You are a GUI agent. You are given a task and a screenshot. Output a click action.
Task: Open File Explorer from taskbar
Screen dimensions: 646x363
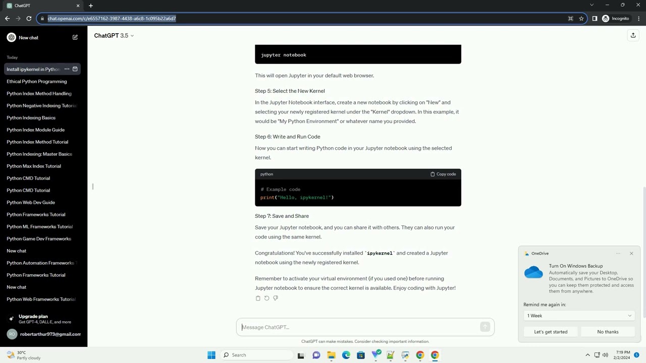click(x=331, y=355)
